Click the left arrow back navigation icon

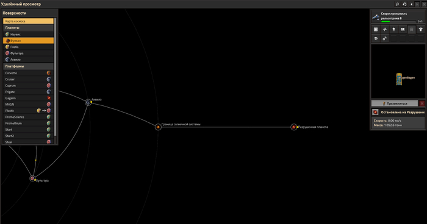coord(412,4)
